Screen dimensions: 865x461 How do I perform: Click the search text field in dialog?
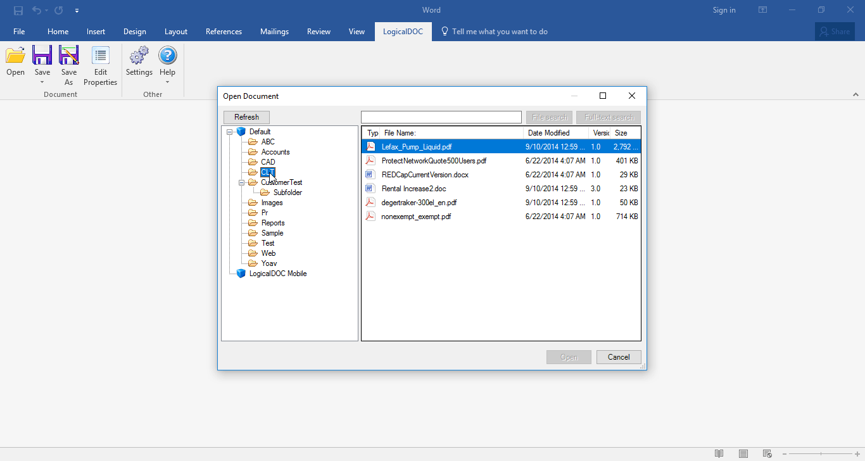(441, 117)
